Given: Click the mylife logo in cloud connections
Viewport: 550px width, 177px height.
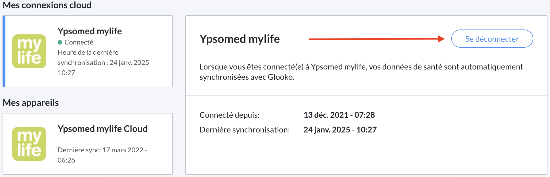Looking at the screenshot, I should pyautogui.click(x=29, y=51).
